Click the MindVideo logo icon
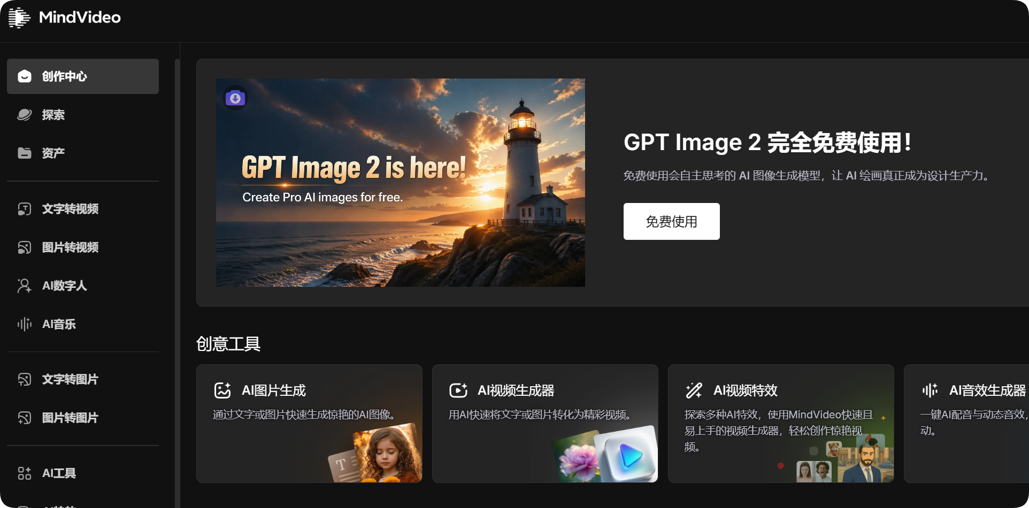Viewport: 1029px width, 508px height. pyautogui.click(x=19, y=18)
